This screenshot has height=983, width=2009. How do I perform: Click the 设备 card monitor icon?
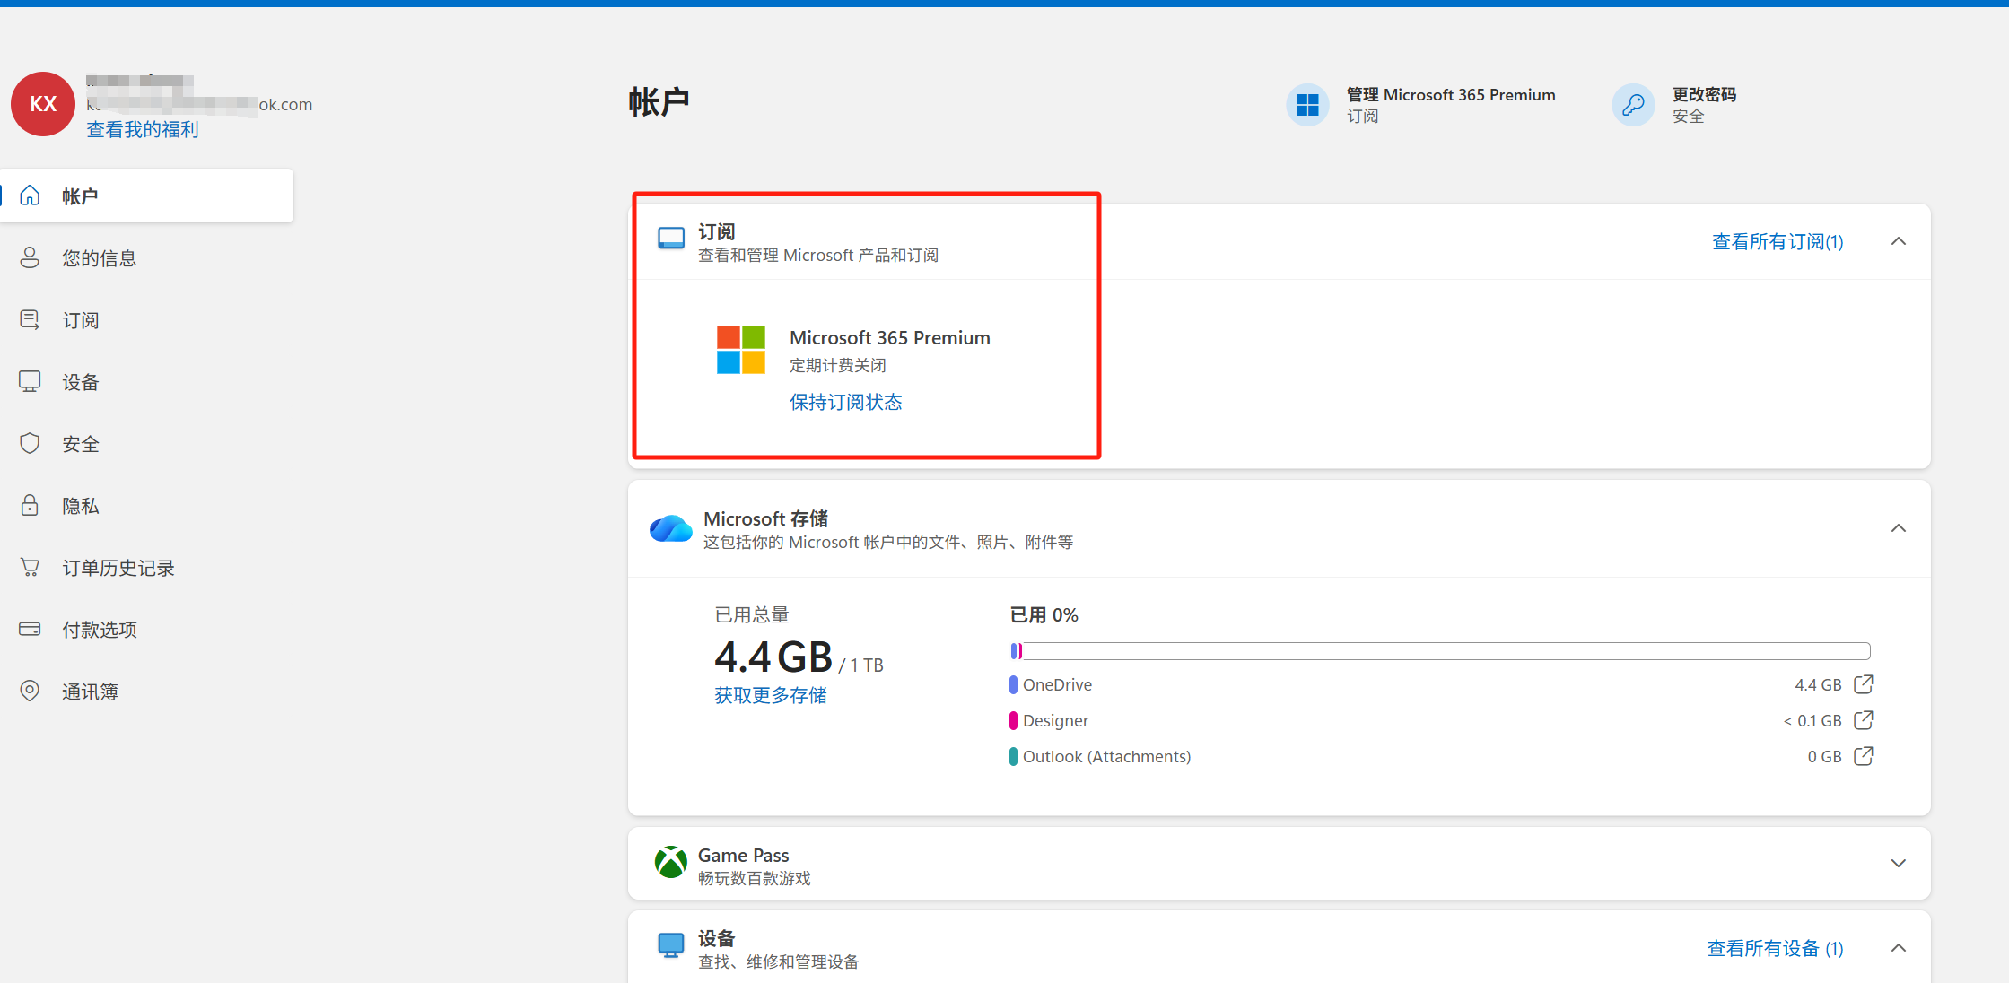[671, 945]
